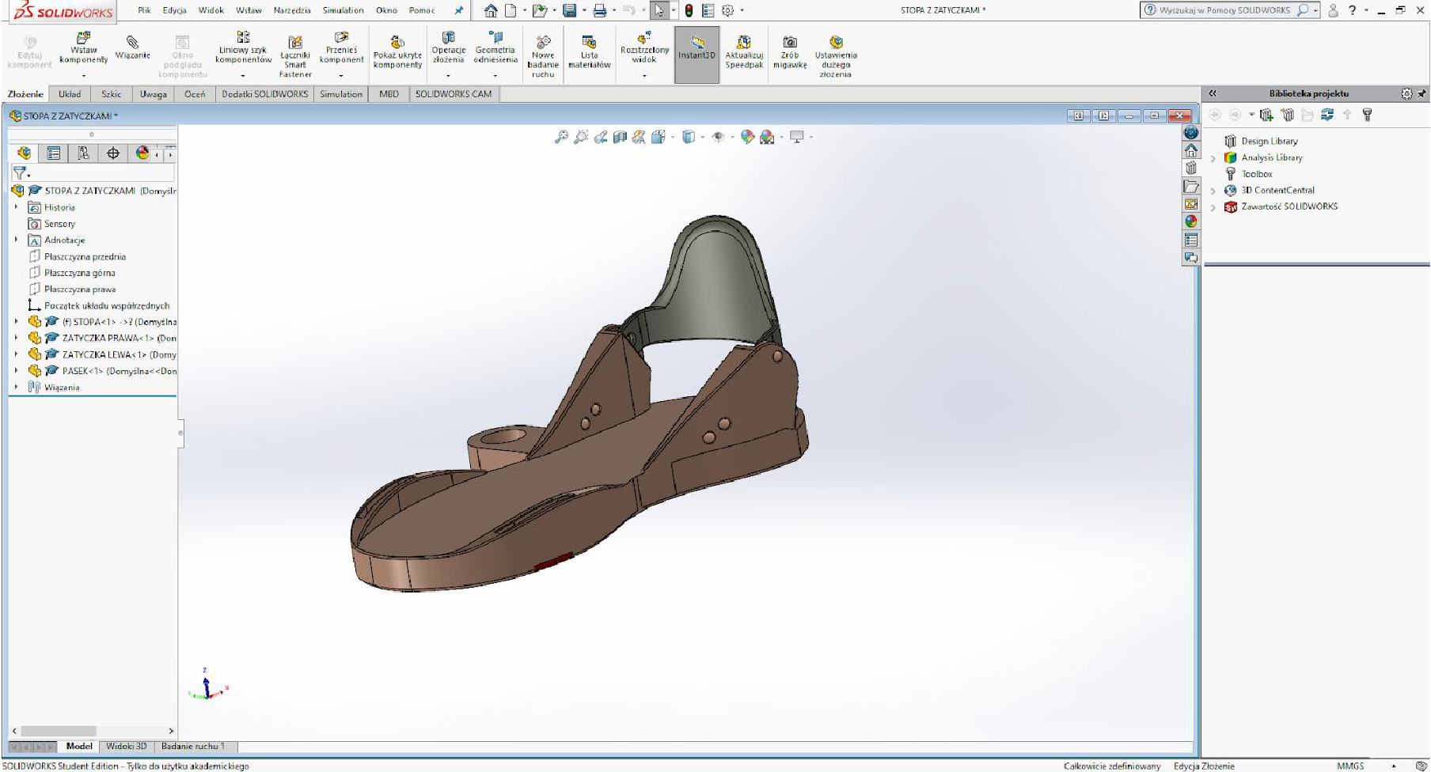Expand the Wiązania folder in tree
Screen dimensions: 1431x772
[x=16, y=388]
